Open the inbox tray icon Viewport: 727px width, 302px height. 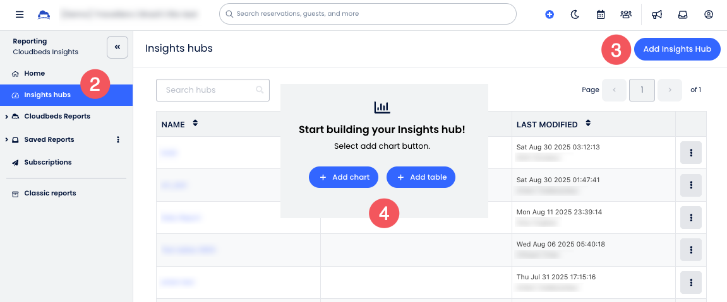683,14
